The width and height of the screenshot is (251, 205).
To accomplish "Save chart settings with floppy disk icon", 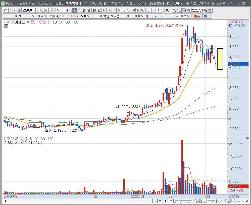I will point(184,10).
